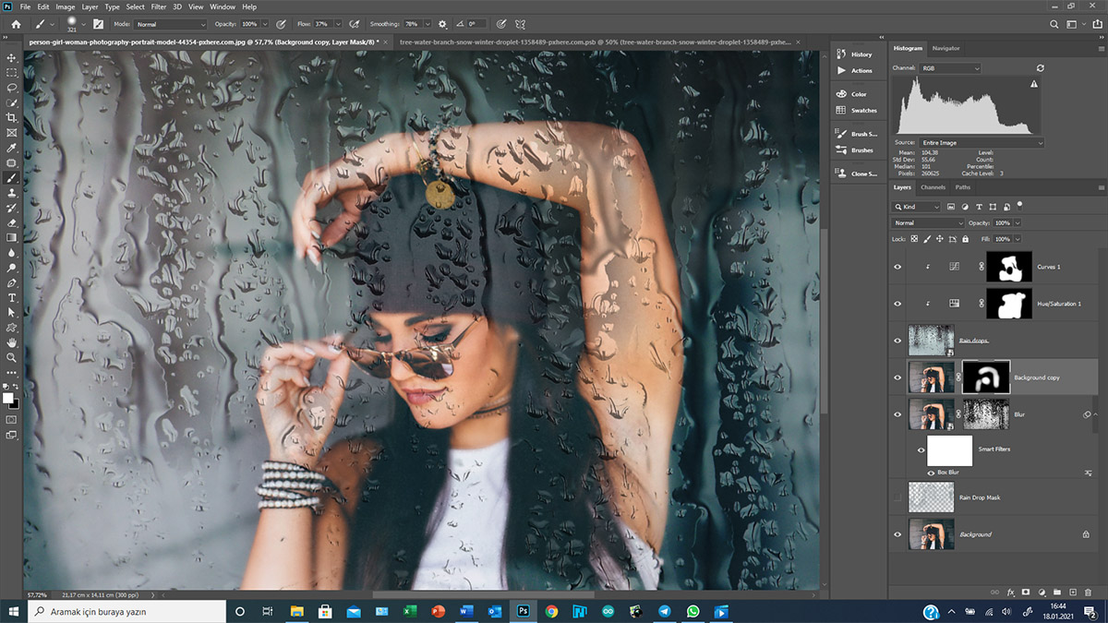
Task: Click the foreground color swatch
Action: 8,398
